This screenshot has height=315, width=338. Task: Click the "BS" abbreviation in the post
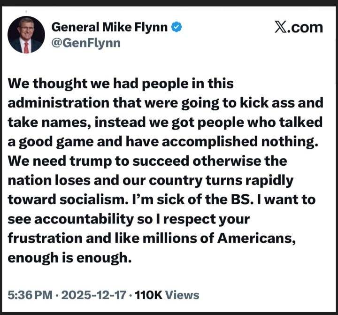tap(252, 199)
